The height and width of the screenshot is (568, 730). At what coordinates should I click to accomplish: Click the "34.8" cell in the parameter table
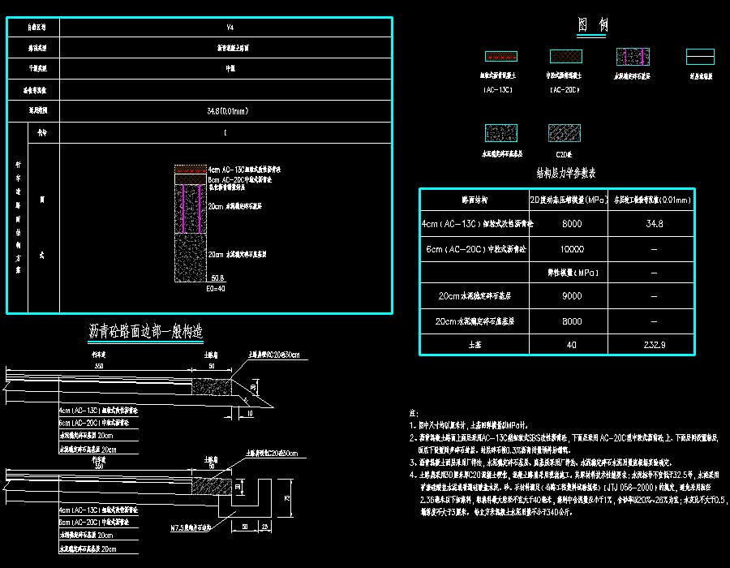tap(654, 224)
